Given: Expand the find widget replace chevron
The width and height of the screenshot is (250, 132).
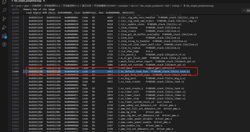Looking at the screenshot, I should tap(244, 10).
